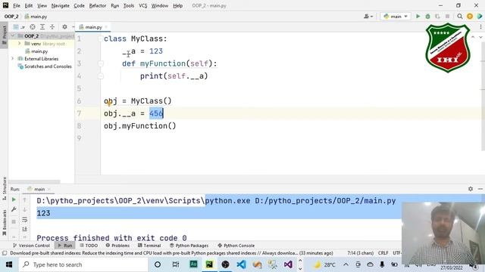Click the Stop square in the top toolbar
485x272 pixels.
click(x=447, y=17)
